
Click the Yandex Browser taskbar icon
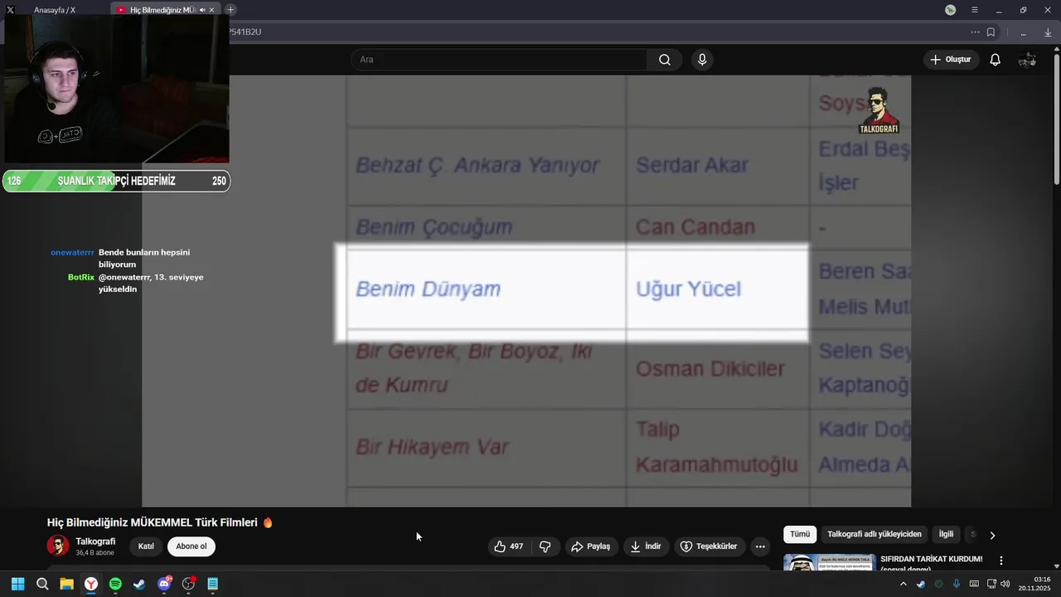coord(91,584)
